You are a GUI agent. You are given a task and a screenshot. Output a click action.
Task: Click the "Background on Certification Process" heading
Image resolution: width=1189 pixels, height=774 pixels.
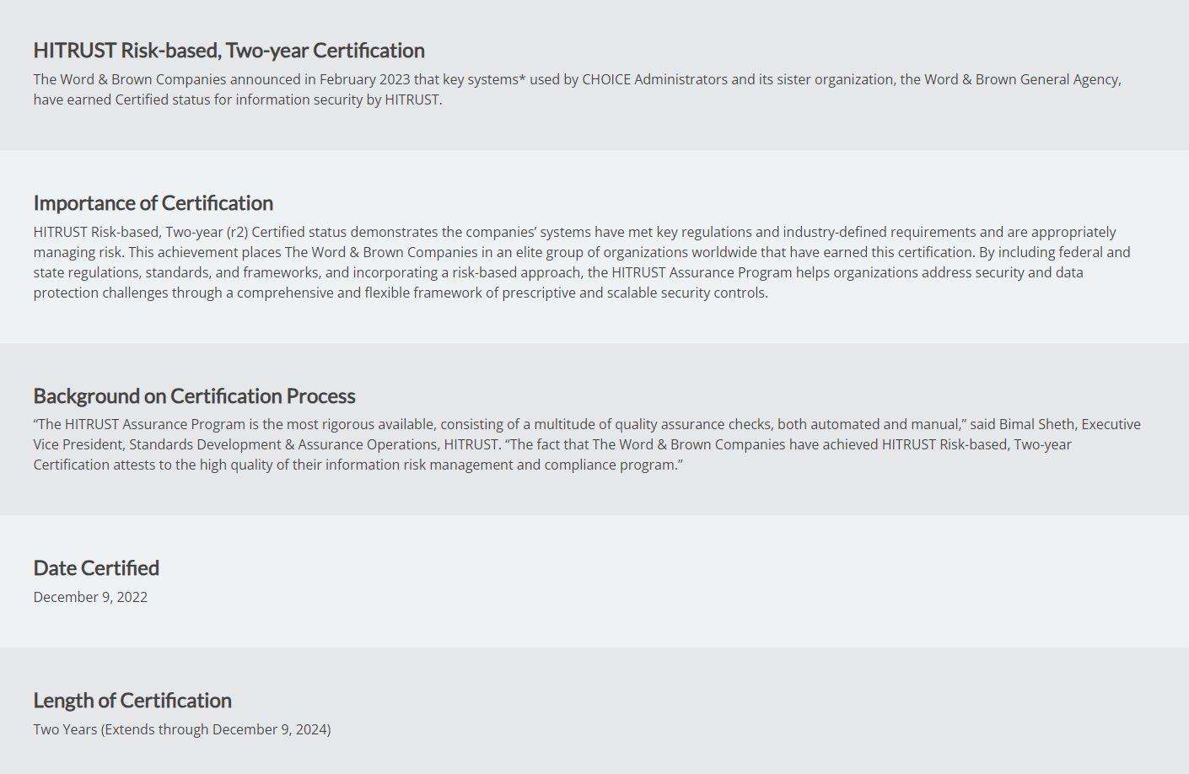tap(194, 396)
